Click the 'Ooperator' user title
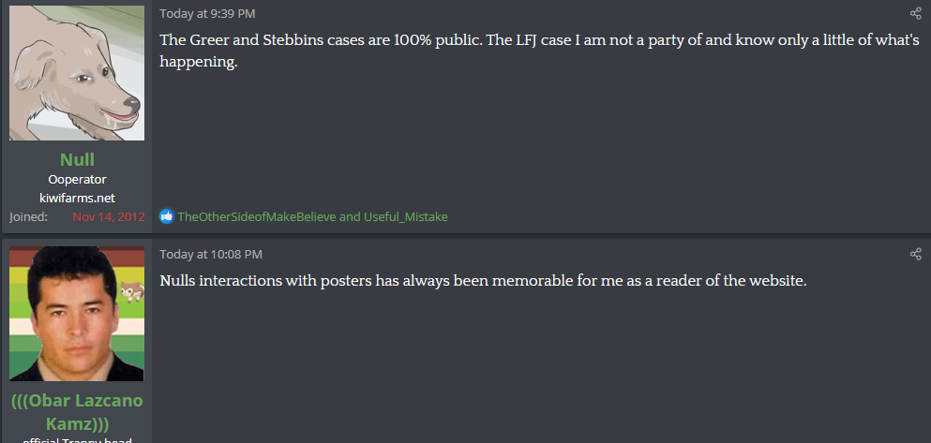The width and height of the screenshot is (931, 443). [77, 179]
